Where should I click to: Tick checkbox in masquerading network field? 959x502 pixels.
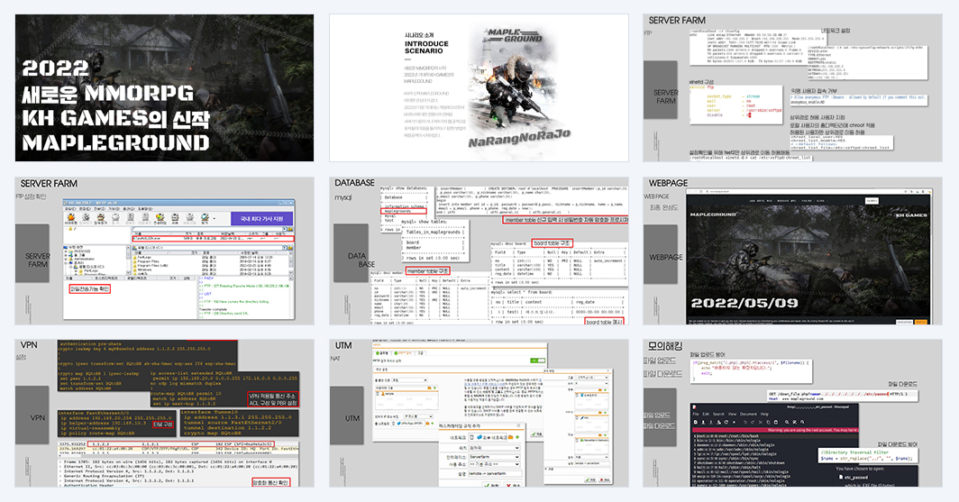point(471,437)
